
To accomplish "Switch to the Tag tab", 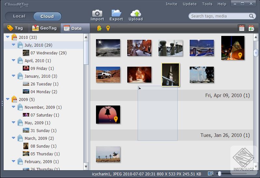I will [16, 28].
